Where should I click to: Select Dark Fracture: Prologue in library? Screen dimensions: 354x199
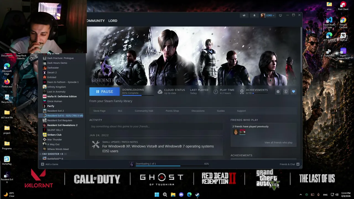[60, 58]
